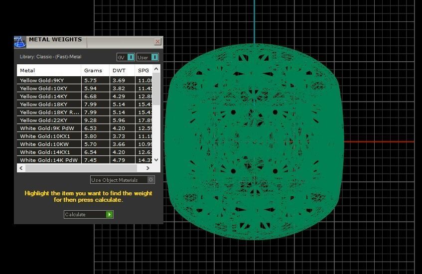
Task: Click the 4.79 DWT value
Action: [119, 160]
